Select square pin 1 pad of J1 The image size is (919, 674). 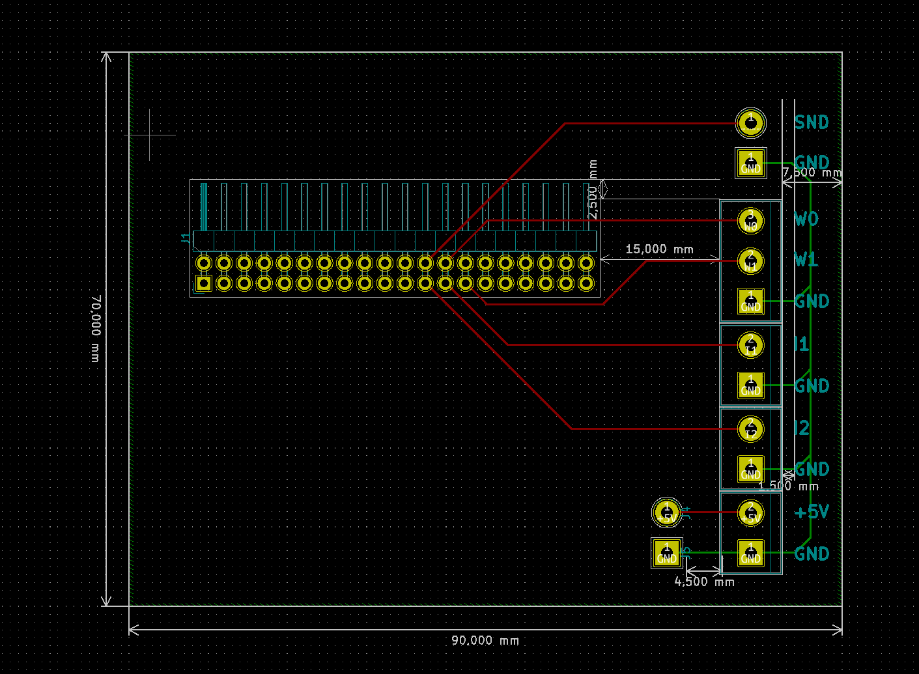[x=204, y=283]
